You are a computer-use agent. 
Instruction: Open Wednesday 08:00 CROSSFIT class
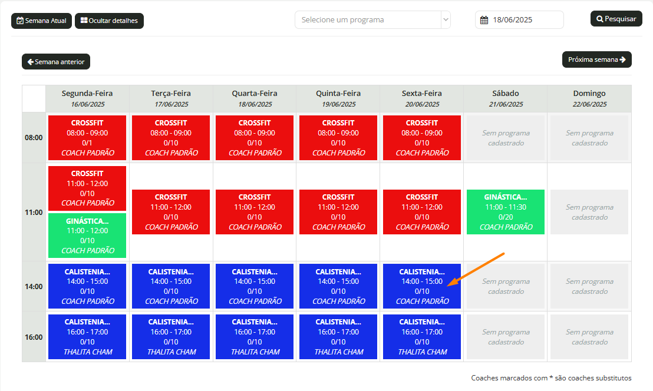point(255,138)
